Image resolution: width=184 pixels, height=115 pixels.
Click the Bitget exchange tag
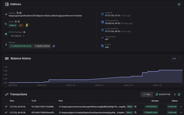130,107
